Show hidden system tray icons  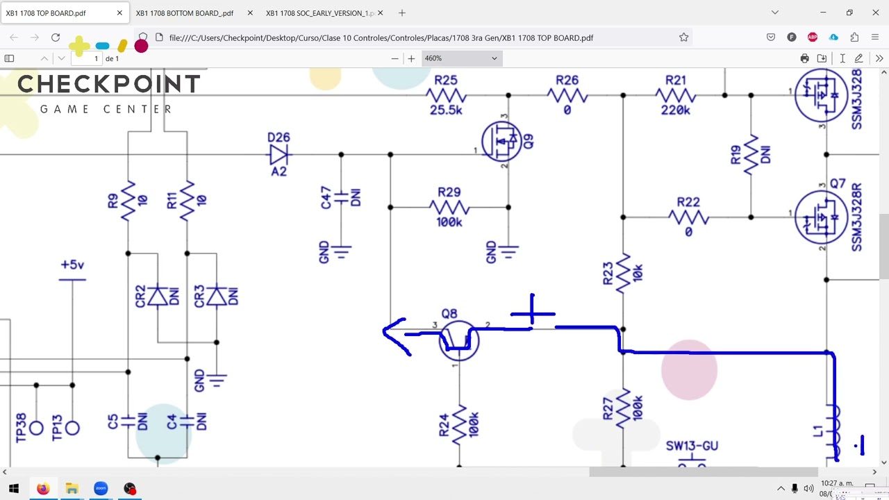(781, 489)
